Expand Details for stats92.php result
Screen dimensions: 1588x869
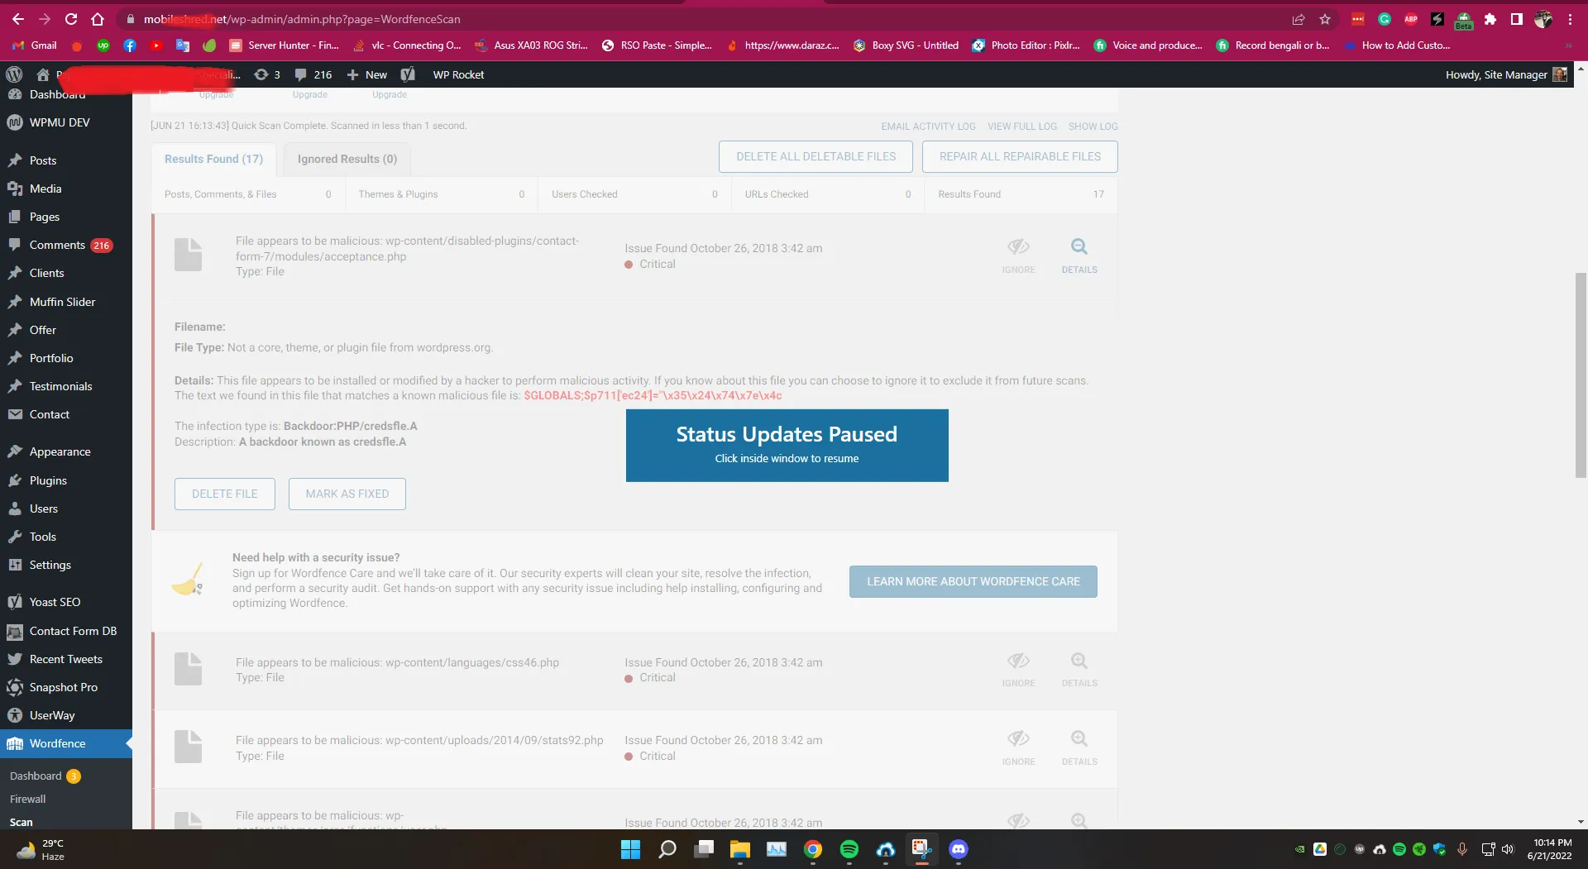coord(1079,747)
